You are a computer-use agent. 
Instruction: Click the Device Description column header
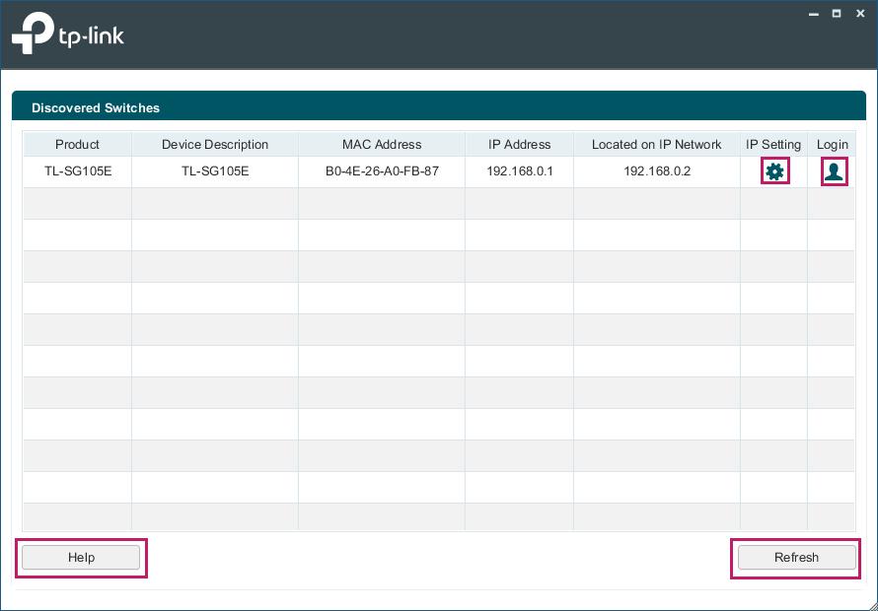(x=215, y=144)
